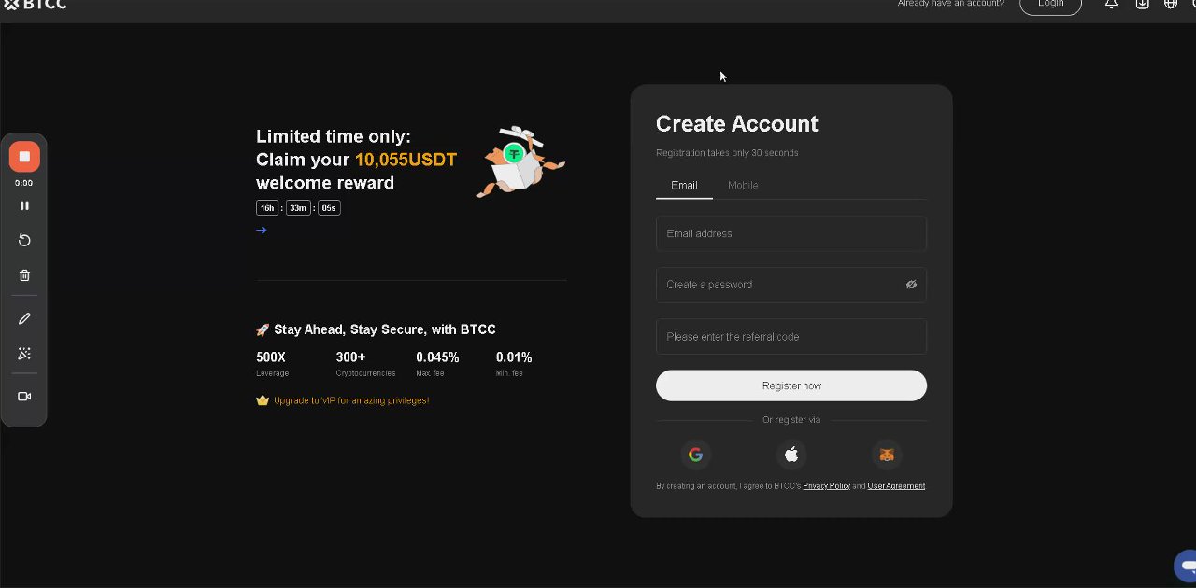Select the Email registration tab
This screenshot has width=1196, height=588.
pos(684,185)
